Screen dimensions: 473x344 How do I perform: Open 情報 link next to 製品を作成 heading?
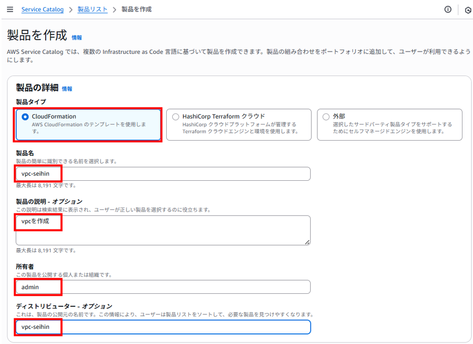point(77,38)
